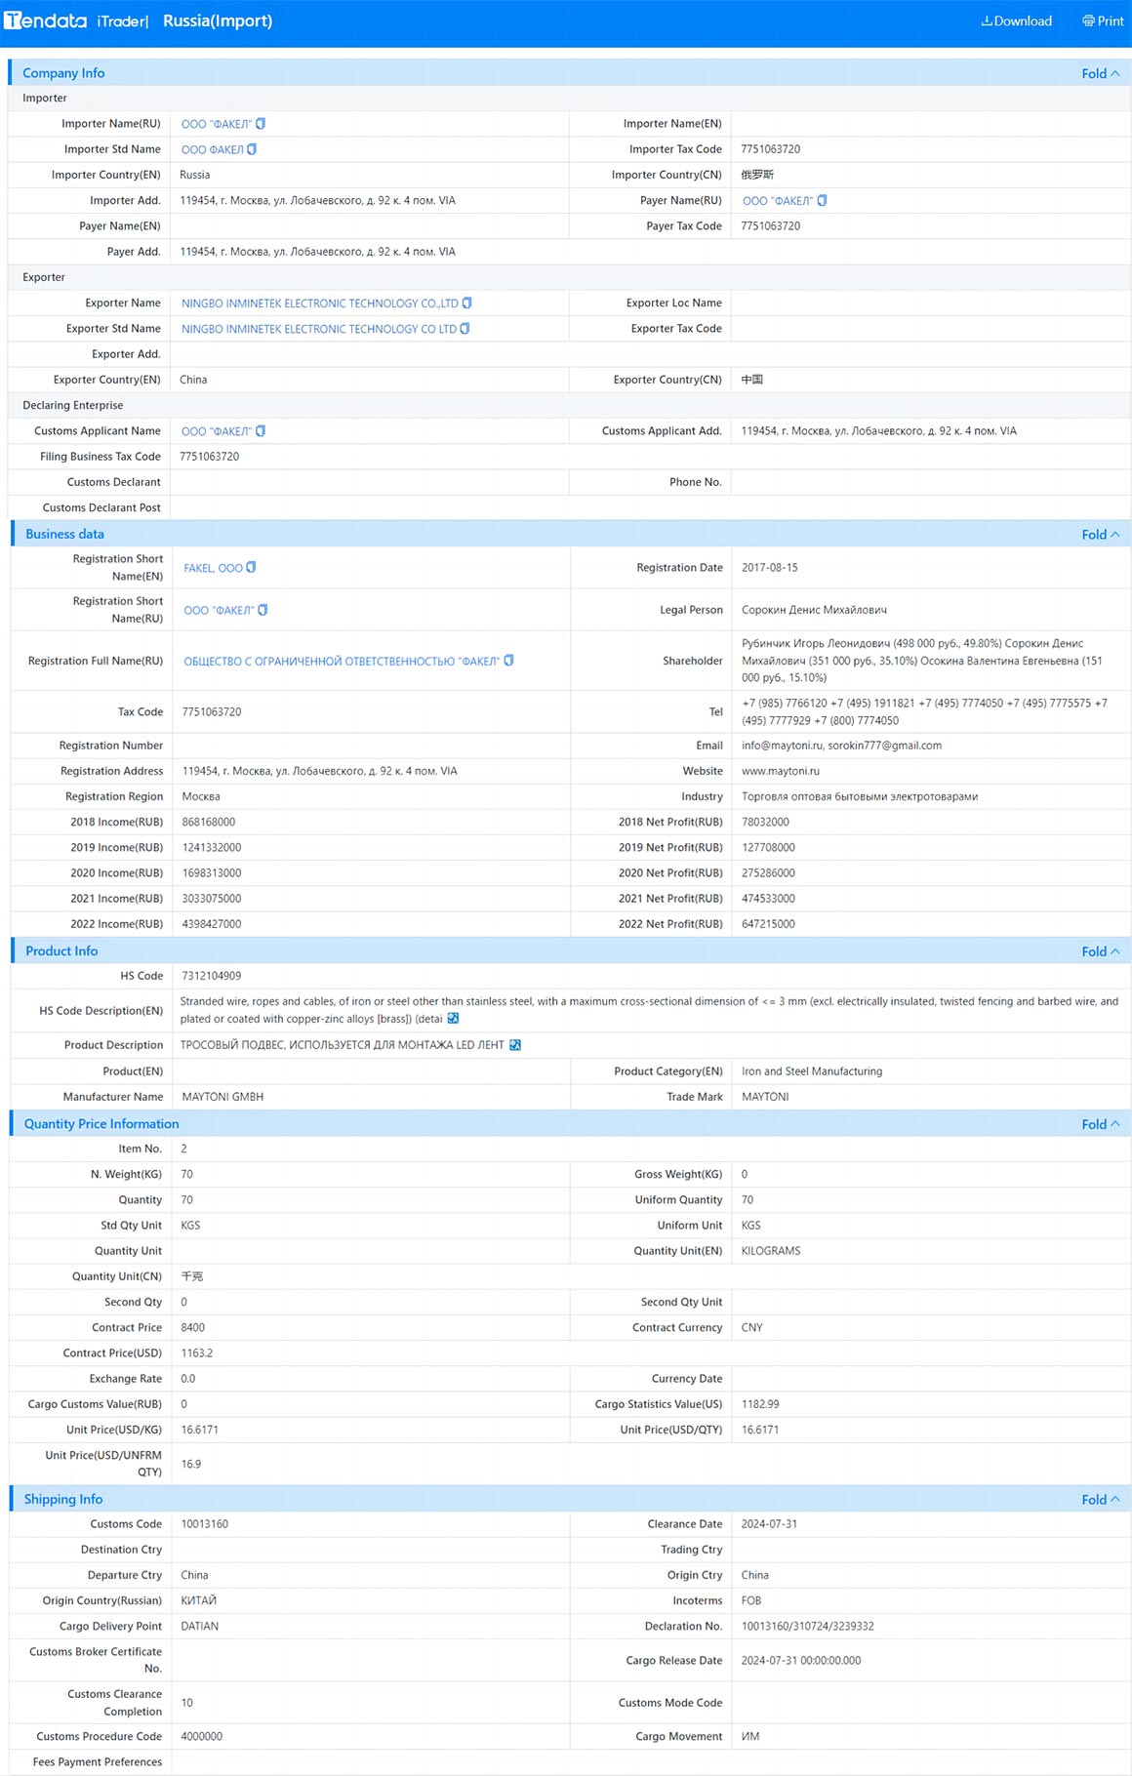Fold the Business data section

(1100, 535)
